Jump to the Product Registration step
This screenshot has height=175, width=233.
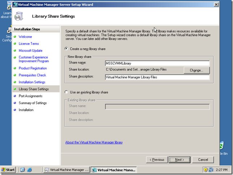(33, 68)
